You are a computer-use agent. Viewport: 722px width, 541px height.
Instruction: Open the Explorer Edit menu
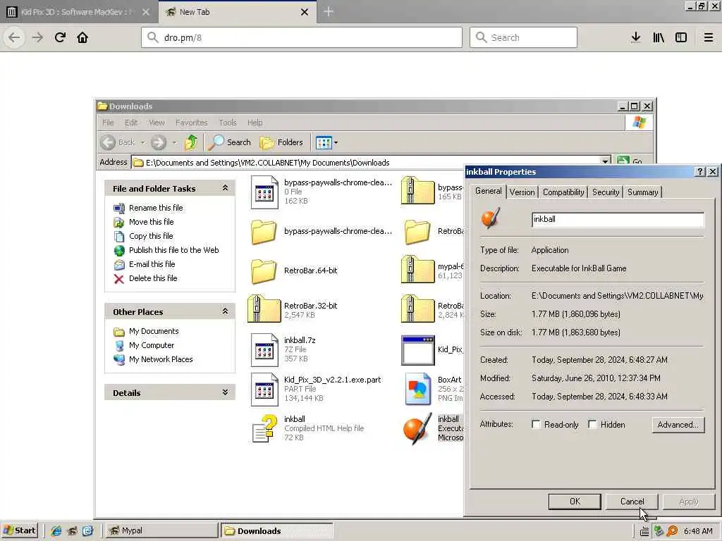coord(130,123)
